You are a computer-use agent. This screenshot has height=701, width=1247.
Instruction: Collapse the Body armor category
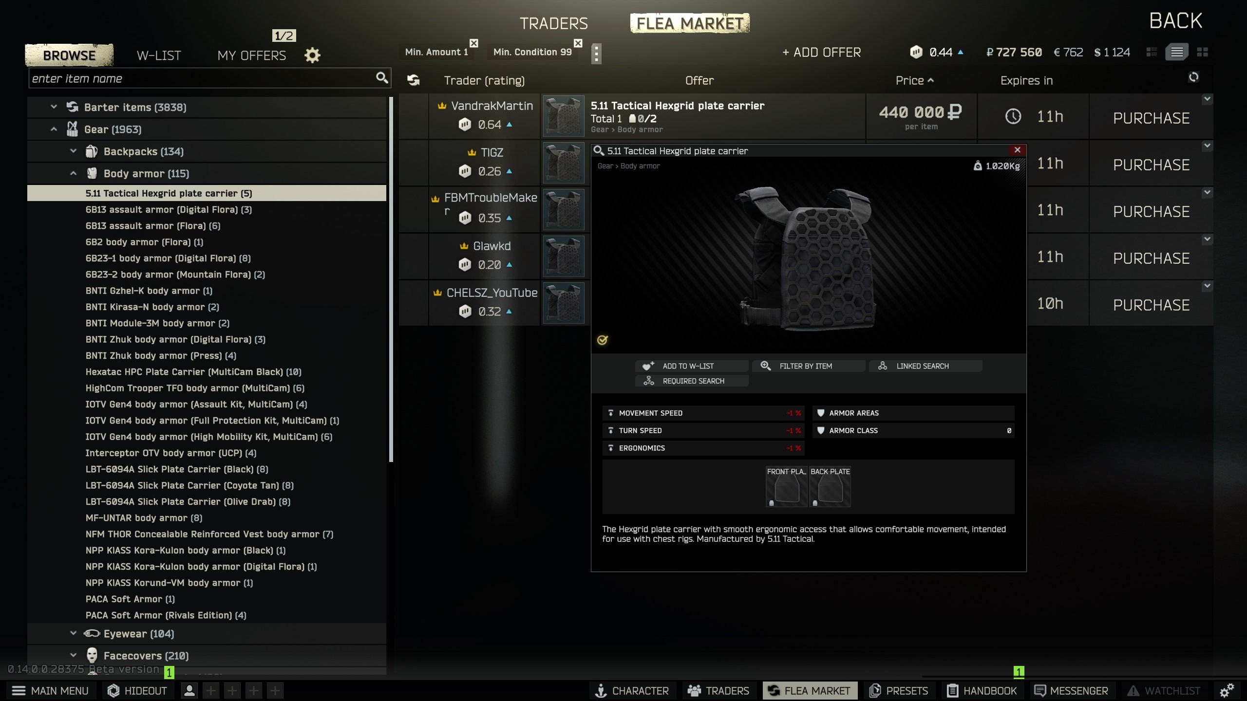73,173
